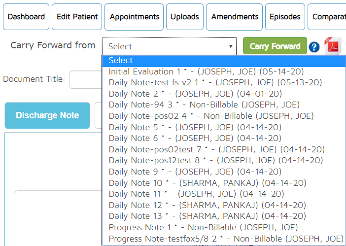
Task: Select Progress Note 1 Non-Billable option
Action: (203, 227)
